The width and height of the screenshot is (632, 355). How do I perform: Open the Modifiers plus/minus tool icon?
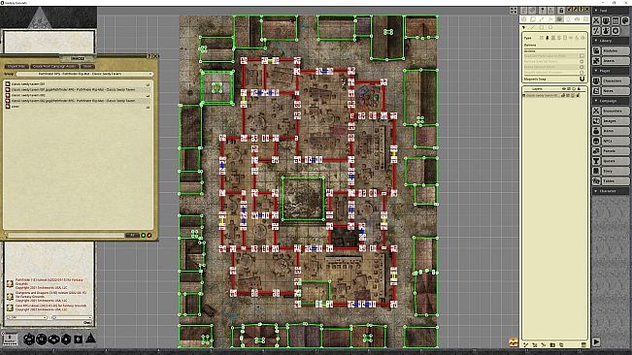[596, 31]
